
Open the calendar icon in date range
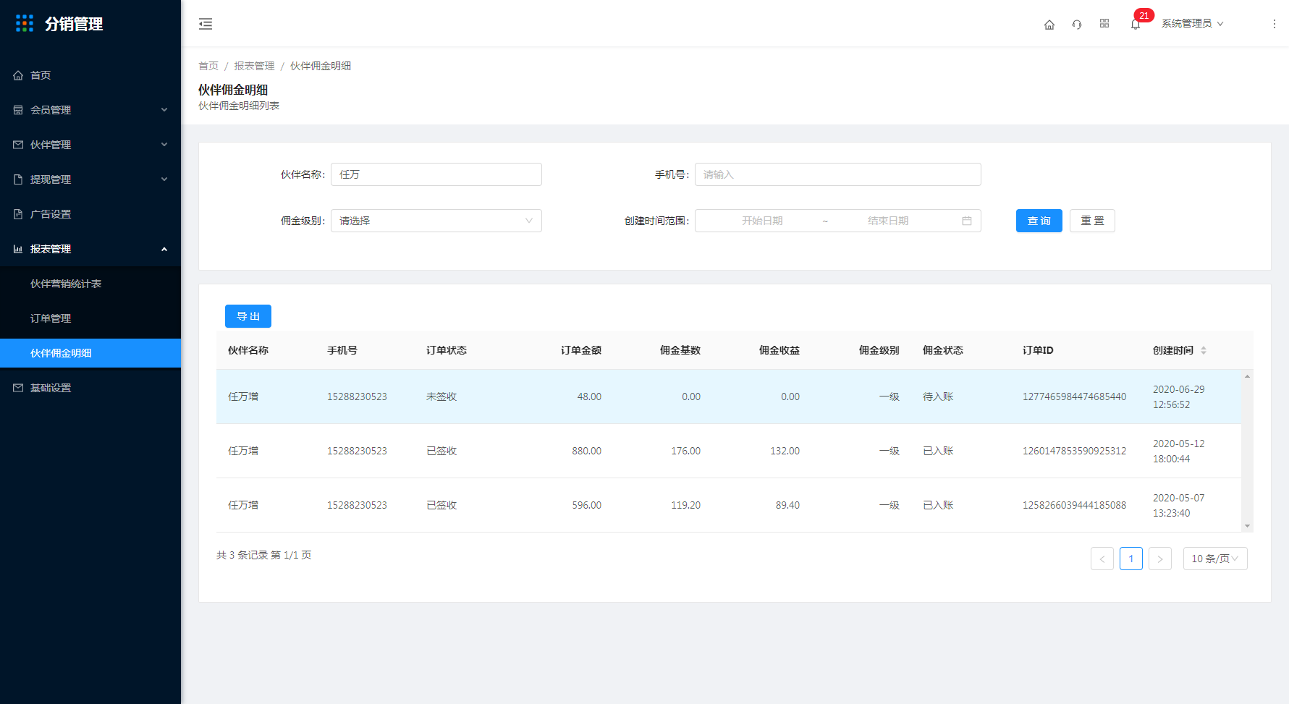pos(967,221)
